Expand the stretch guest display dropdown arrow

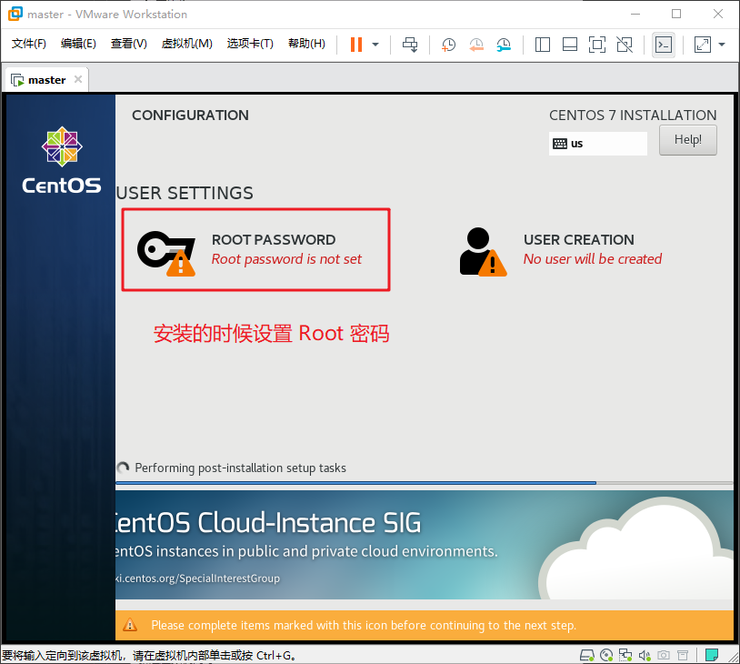tap(722, 45)
